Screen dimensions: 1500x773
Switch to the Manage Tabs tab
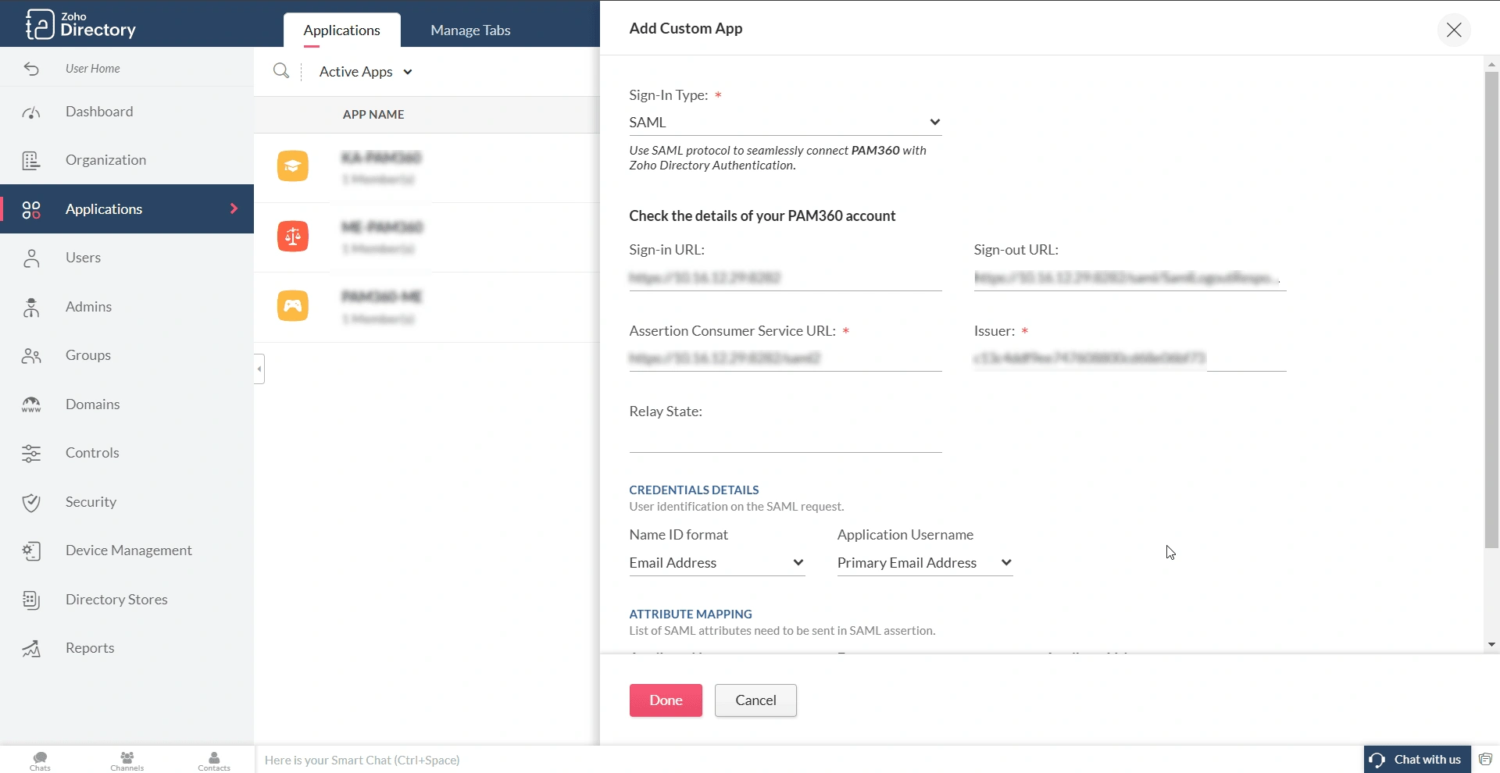pos(469,30)
